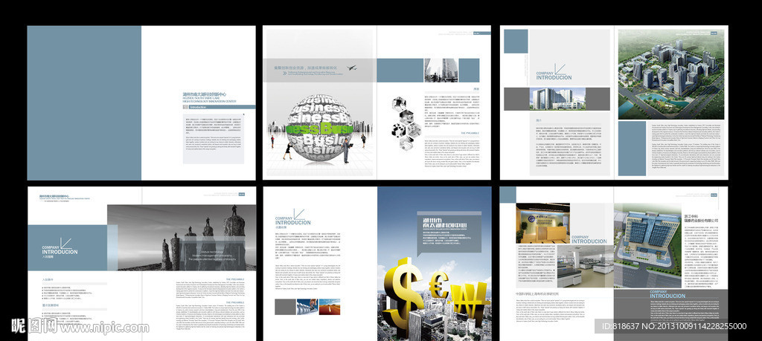The image size is (762, 341).
Task: Click the gray text box on the cover page
Action: (214, 139)
